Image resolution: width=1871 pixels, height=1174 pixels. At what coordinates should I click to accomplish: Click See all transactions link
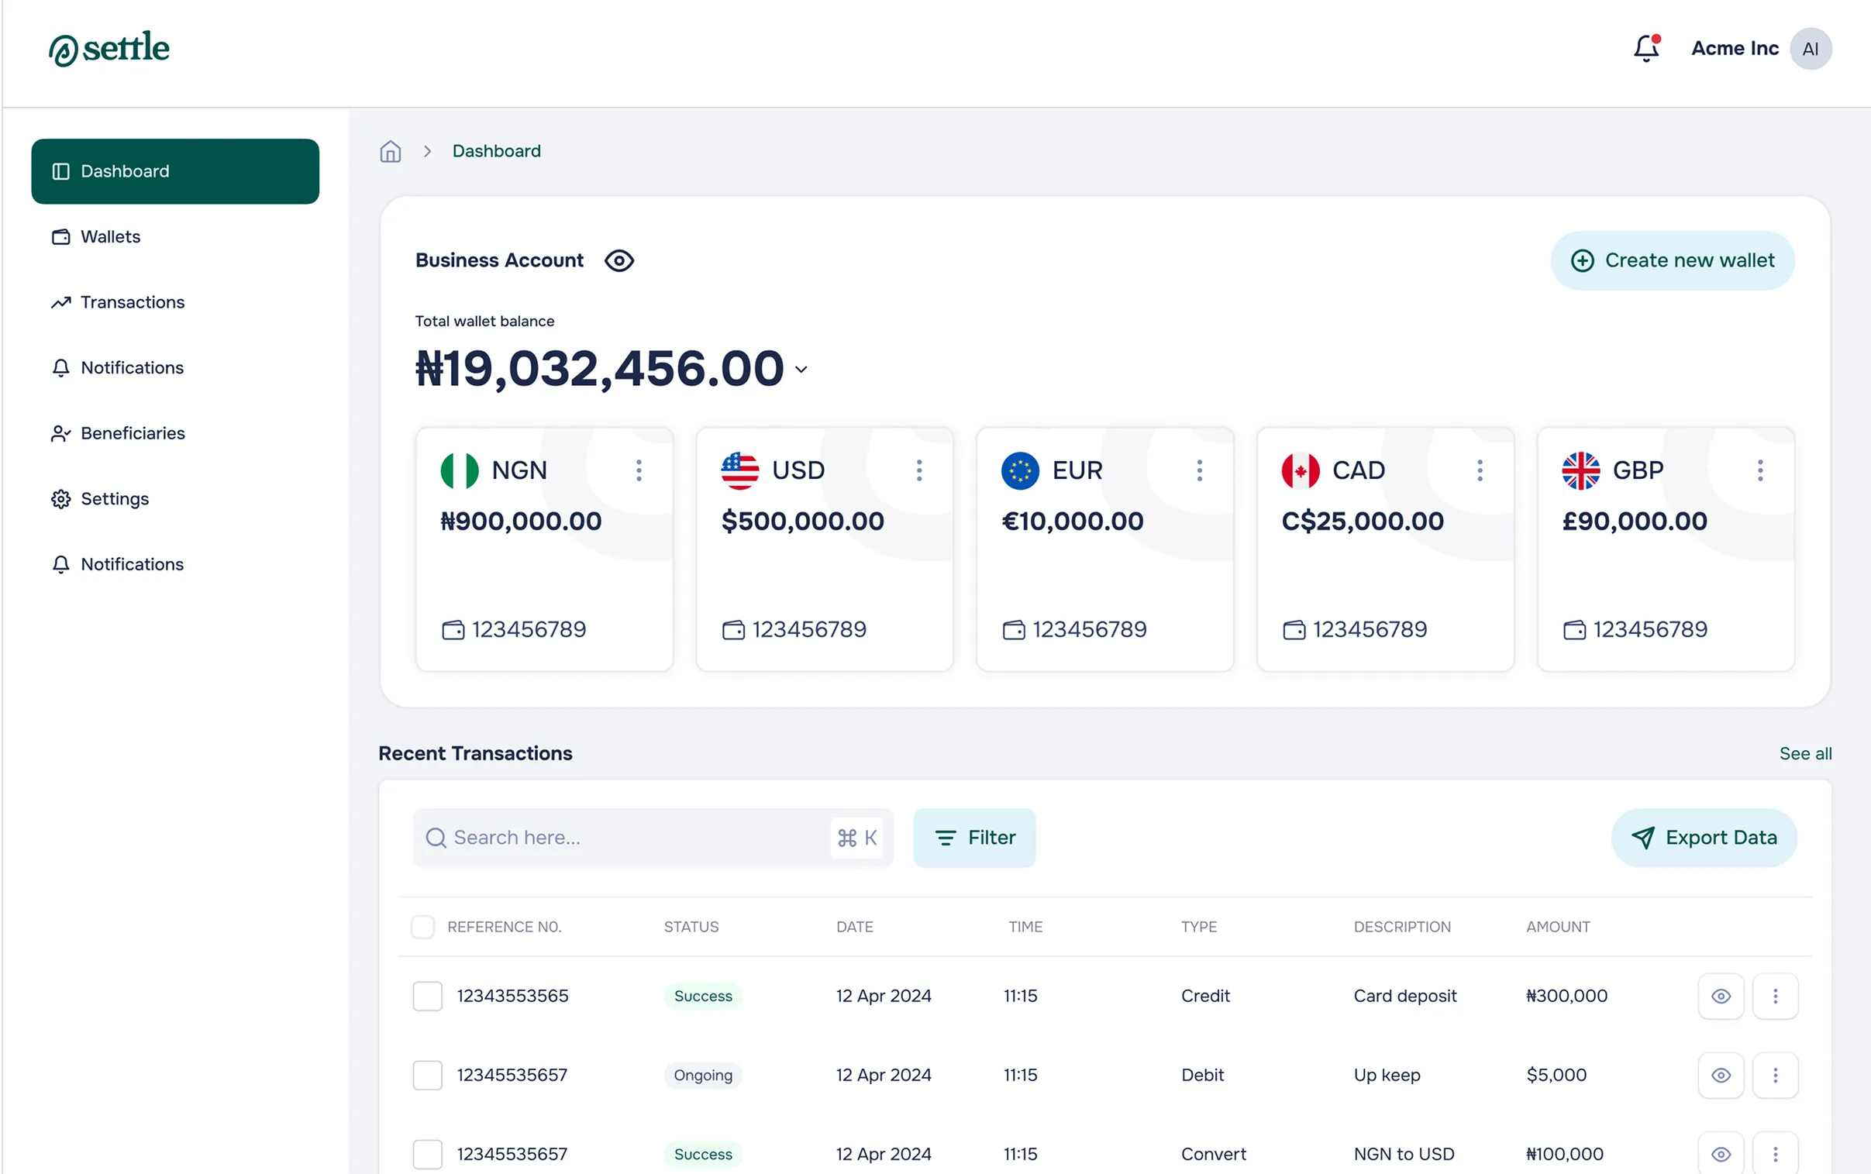click(1805, 754)
